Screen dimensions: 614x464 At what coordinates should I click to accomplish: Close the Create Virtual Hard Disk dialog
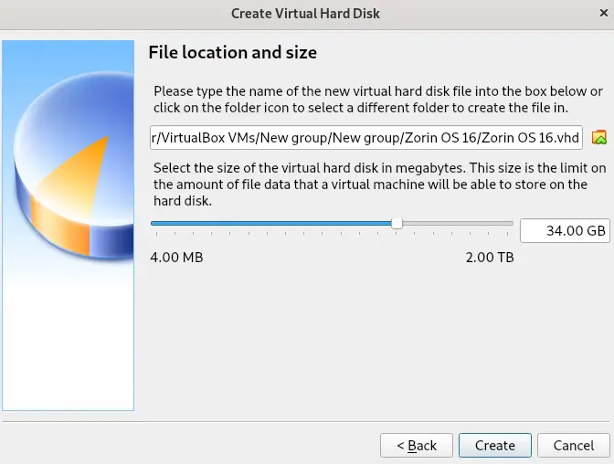point(603,14)
